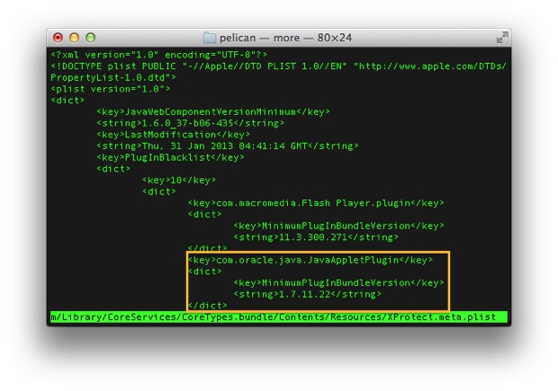Click the com.macromedia.Flash Player.plugin key
This screenshot has width=558, height=391.
[x=316, y=203]
